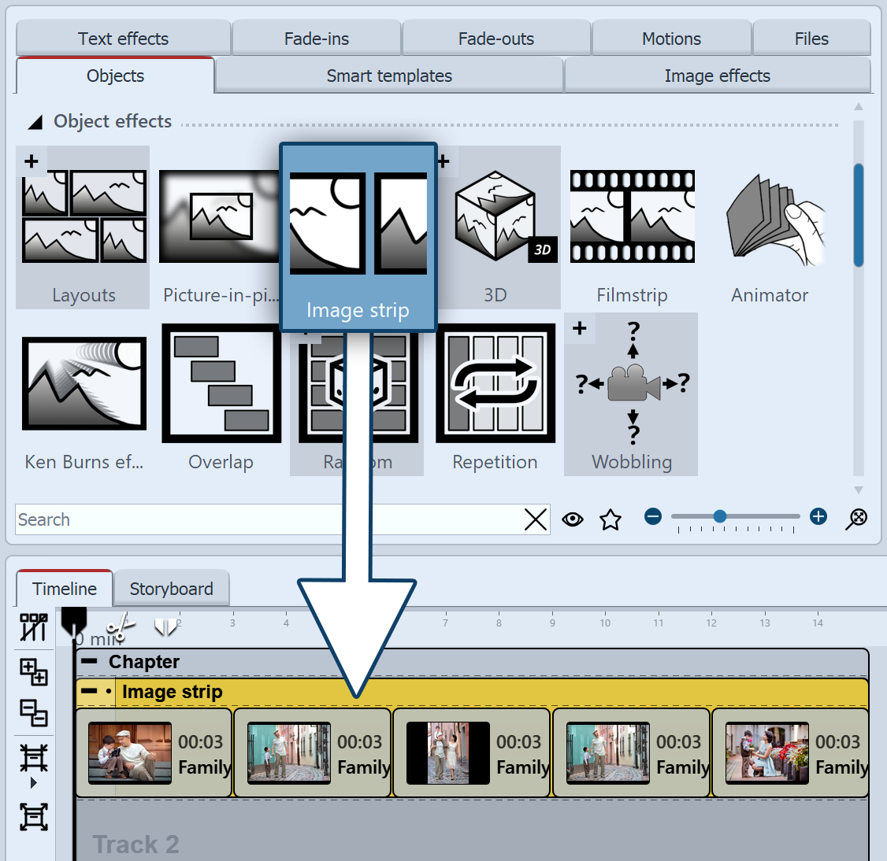Collapse the Image strip row in the timeline

[x=89, y=692]
